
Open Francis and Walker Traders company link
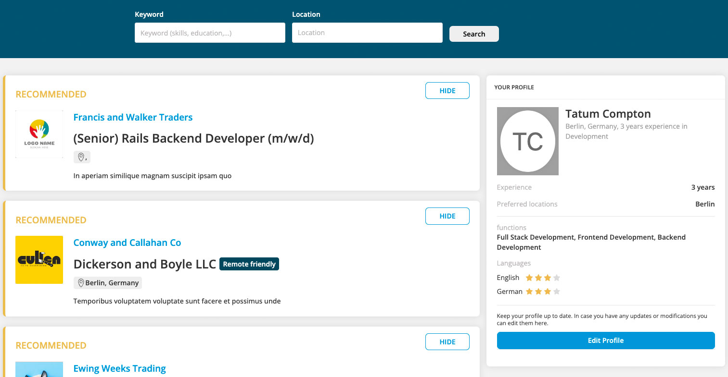pos(133,117)
